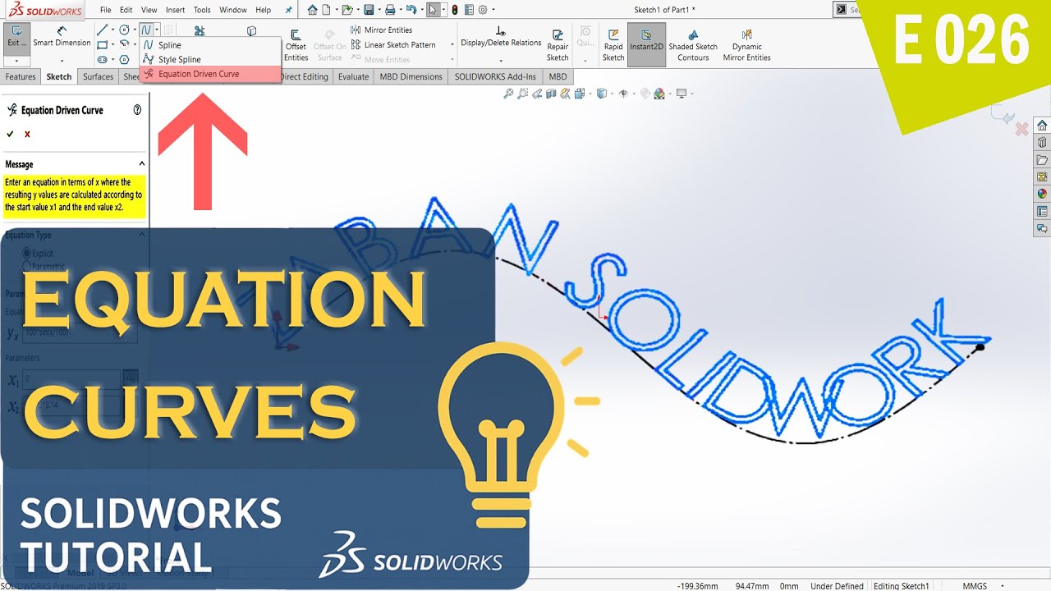The height and width of the screenshot is (591, 1051).
Task: Switch to the MBD Dimensions tab
Action: 411,76
